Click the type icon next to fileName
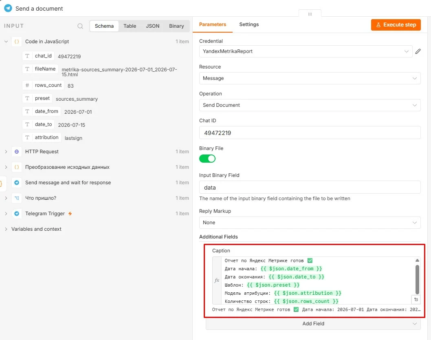The width and height of the screenshot is (431, 340). pyautogui.click(x=27, y=69)
